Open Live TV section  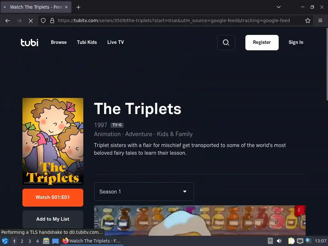[115, 42]
